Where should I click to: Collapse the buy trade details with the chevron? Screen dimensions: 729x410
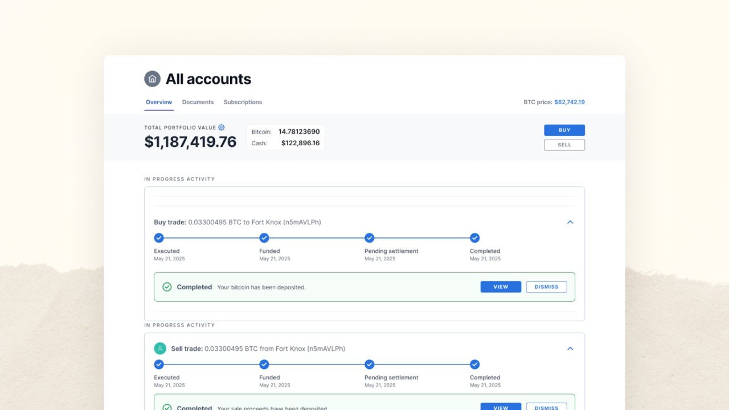(x=570, y=222)
